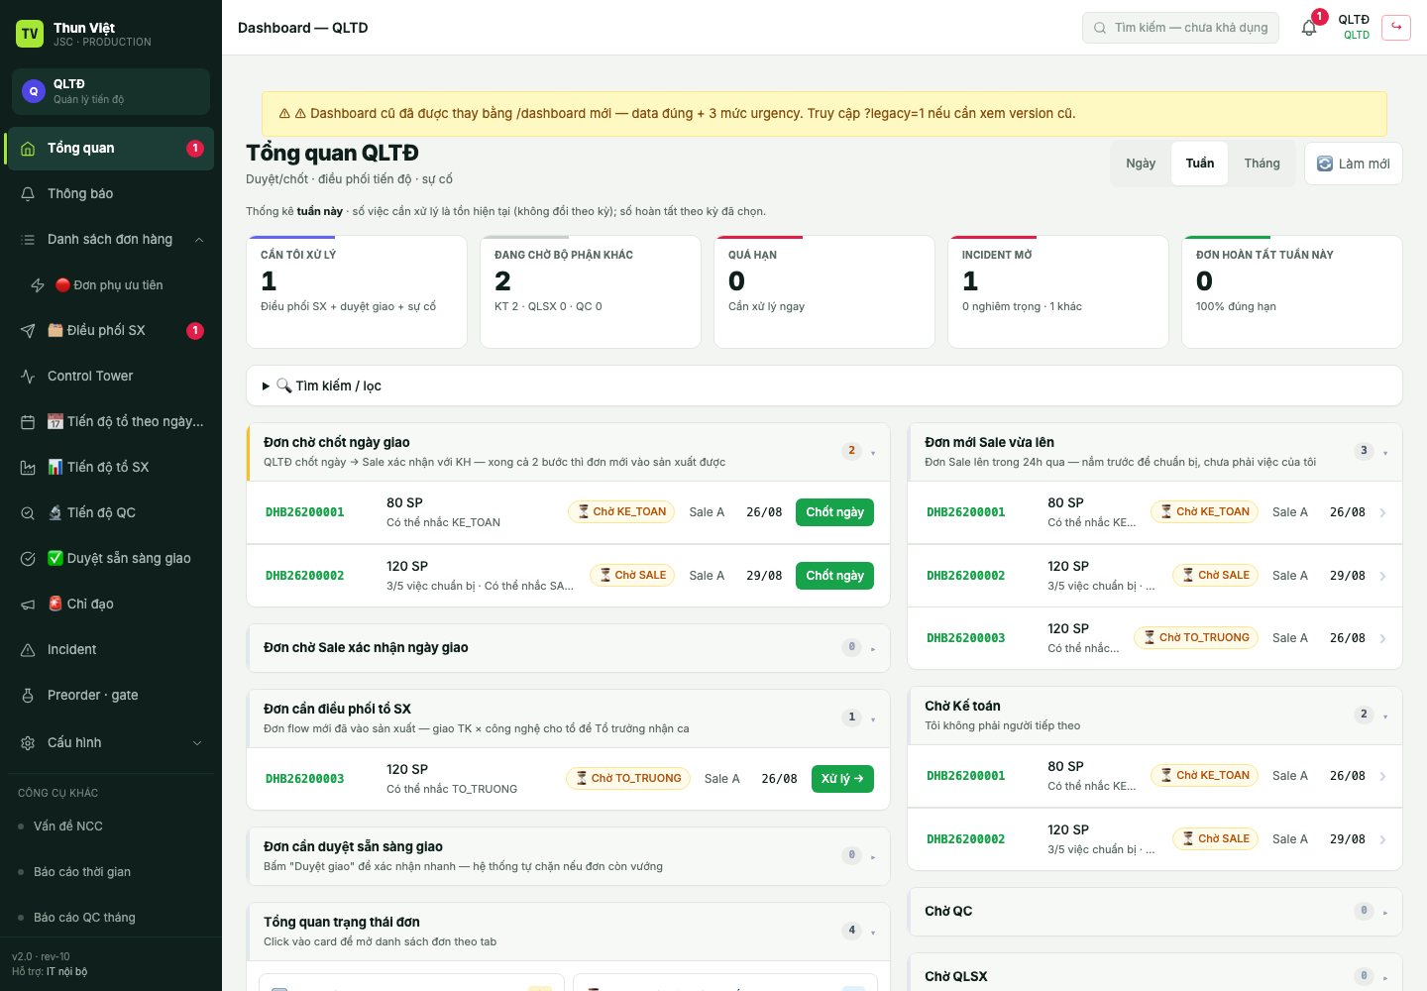
Task: Open Báo cáo thời gian in sidebar
Action: click(x=111, y=872)
